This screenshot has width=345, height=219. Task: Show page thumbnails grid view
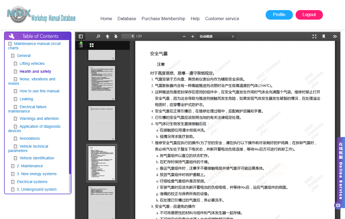92,45
